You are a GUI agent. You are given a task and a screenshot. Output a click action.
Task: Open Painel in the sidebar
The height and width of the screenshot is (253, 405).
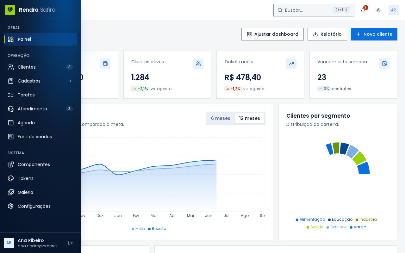(40, 39)
